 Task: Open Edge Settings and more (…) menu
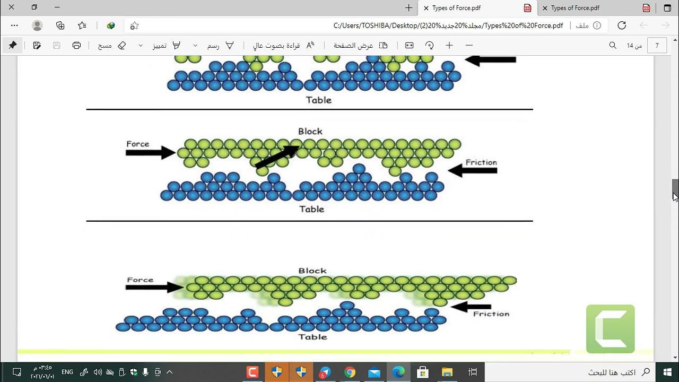pyautogui.click(x=14, y=25)
